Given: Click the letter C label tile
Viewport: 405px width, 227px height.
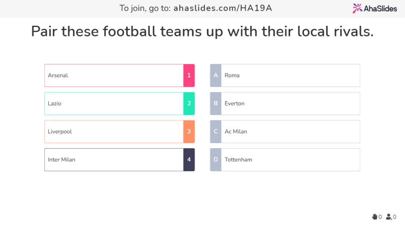Looking at the screenshot, I should 216,132.
